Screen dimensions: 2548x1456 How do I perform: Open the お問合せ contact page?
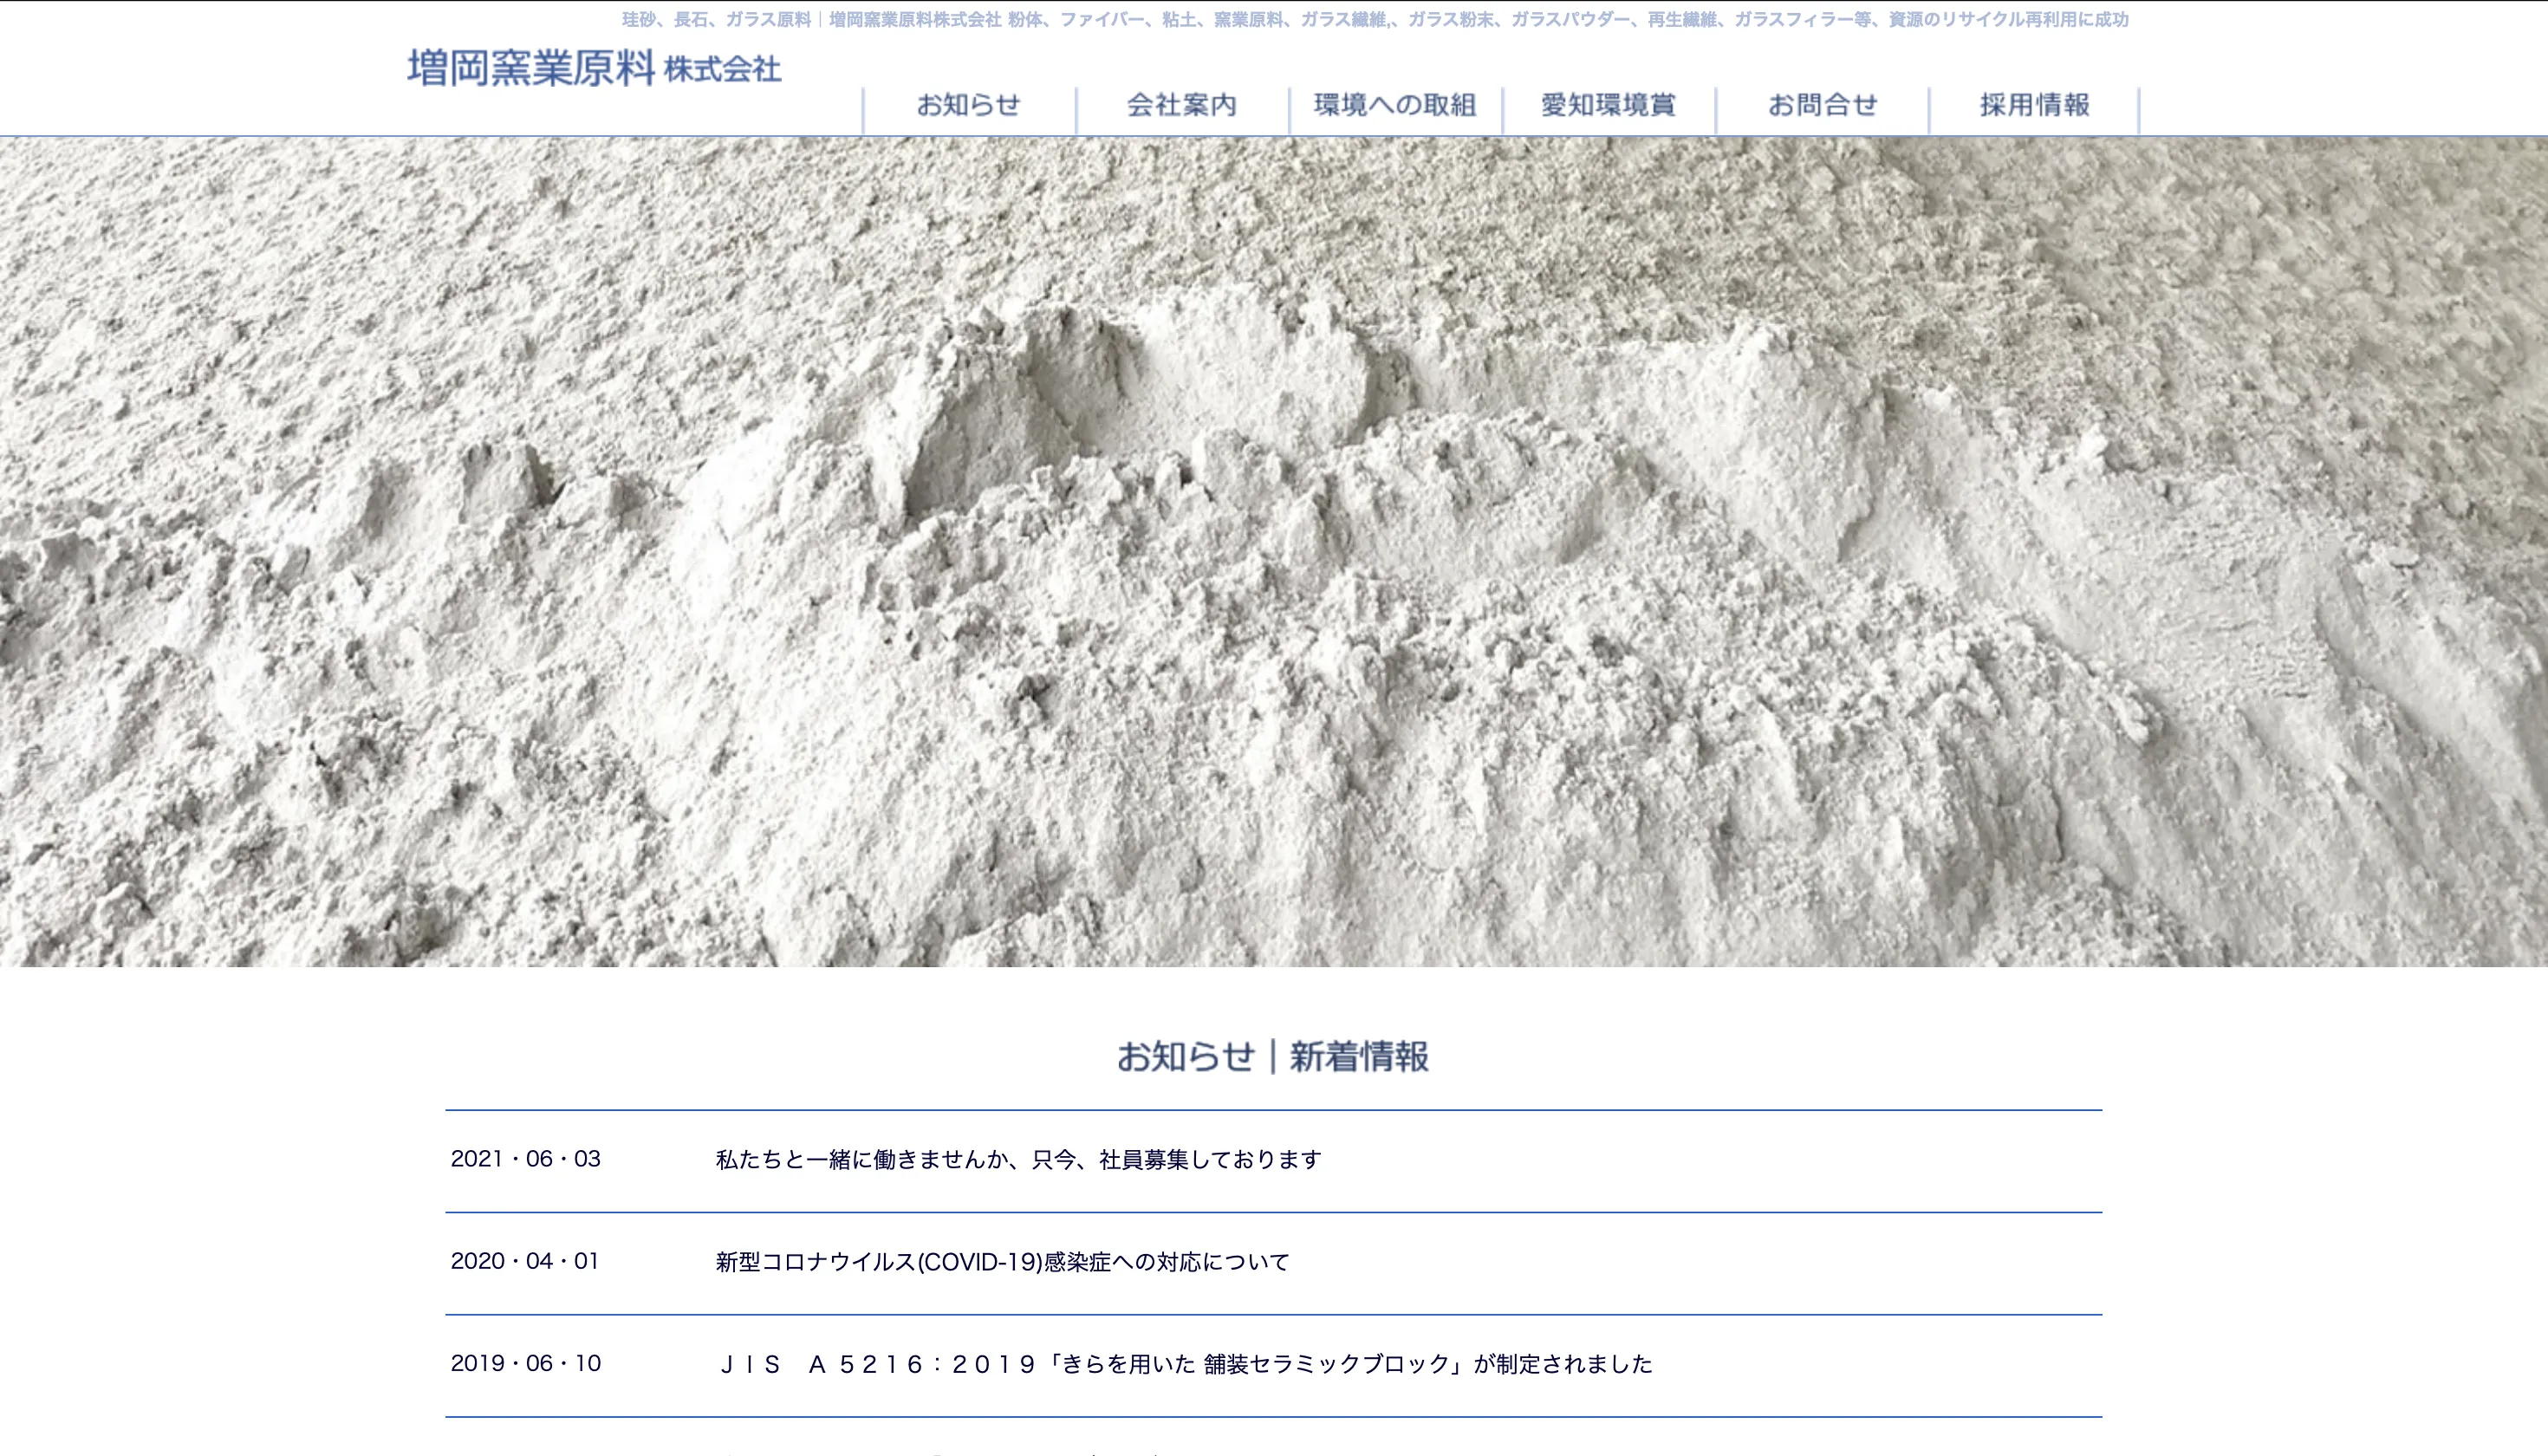[1822, 105]
